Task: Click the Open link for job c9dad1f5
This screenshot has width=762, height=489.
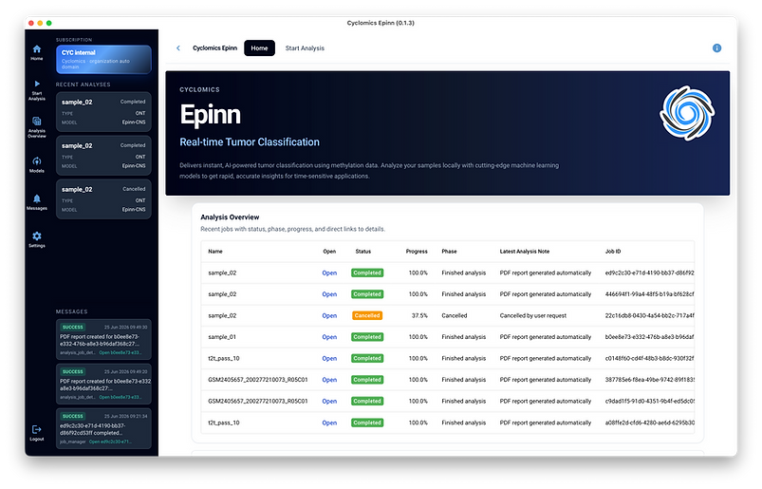Action: (x=329, y=402)
